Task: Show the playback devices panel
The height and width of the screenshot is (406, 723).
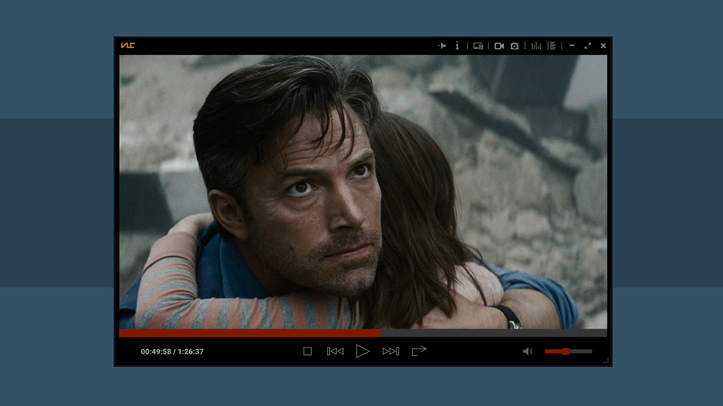Action: (478, 46)
